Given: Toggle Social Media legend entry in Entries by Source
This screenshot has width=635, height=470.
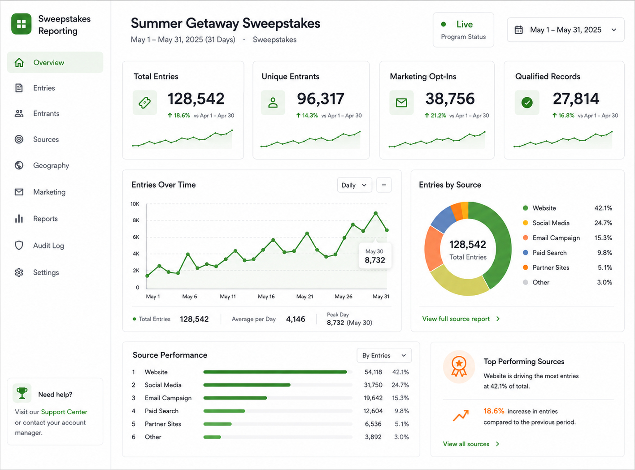Looking at the screenshot, I should pos(567,223).
